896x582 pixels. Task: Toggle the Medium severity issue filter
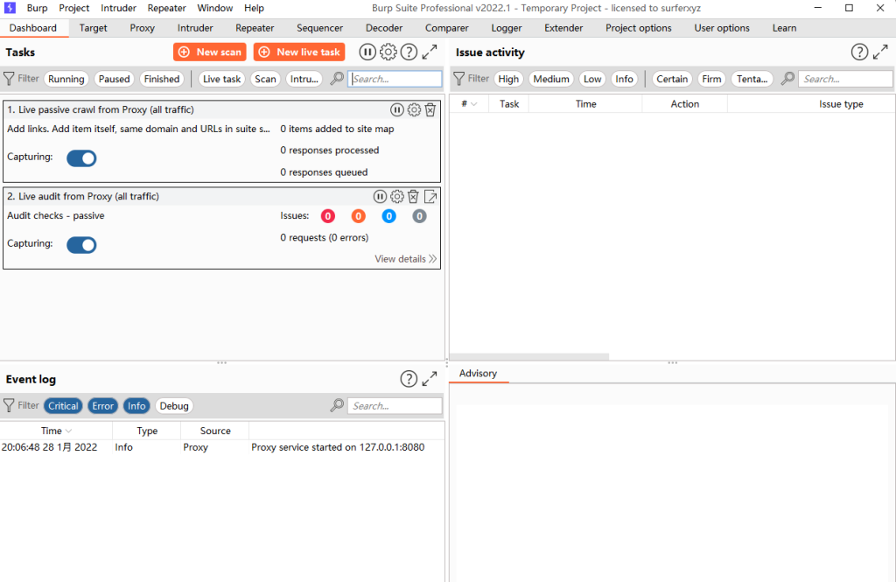[x=551, y=79]
